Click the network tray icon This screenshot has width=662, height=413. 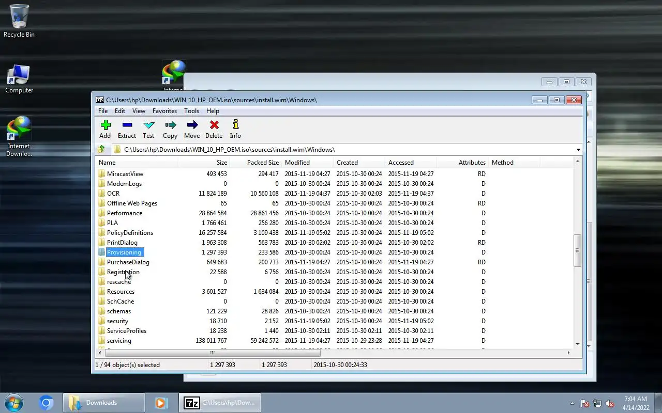(x=597, y=404)
